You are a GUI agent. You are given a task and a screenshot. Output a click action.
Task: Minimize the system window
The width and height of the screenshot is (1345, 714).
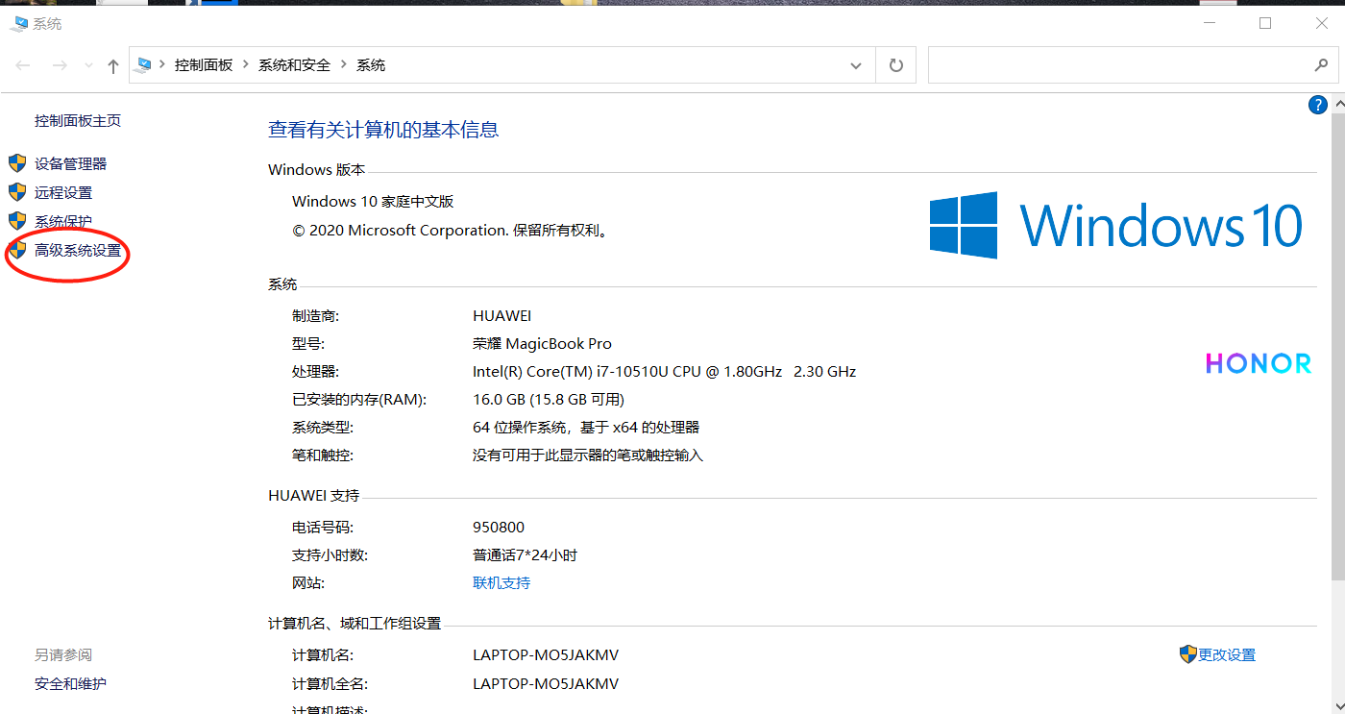[x=1209, y=23]
